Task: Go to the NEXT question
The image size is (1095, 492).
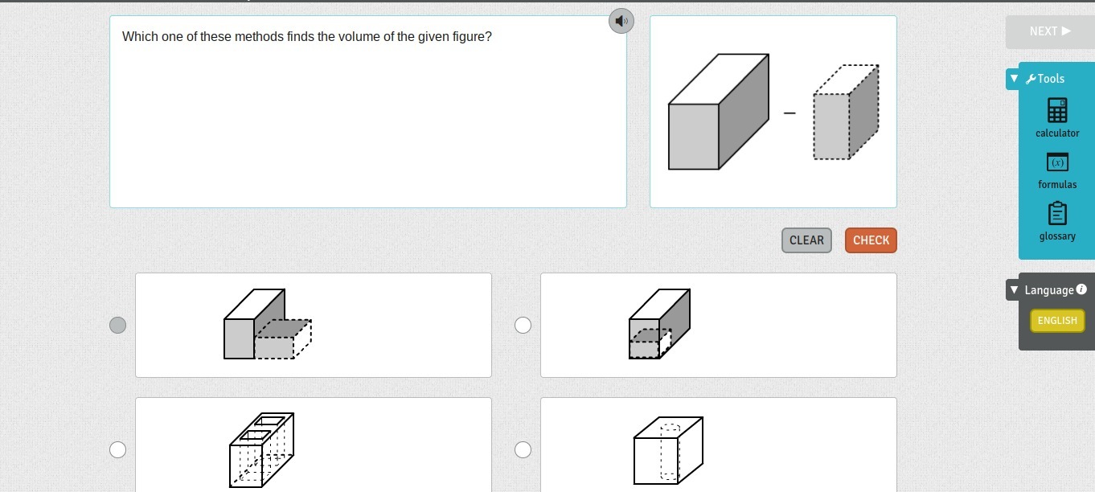Action: pos(1049,31)
